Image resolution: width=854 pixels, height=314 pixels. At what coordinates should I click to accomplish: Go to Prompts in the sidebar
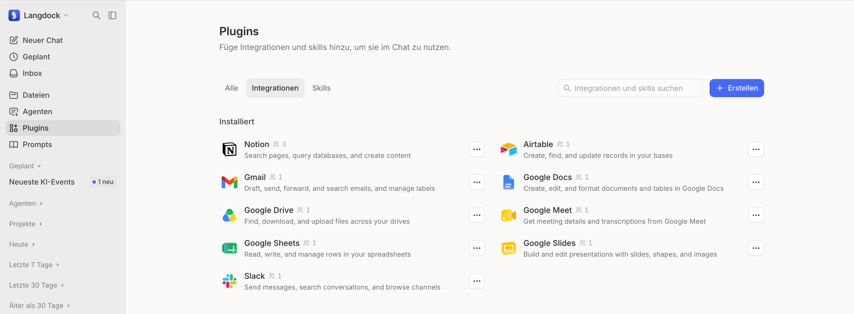(x=63, y=144)
